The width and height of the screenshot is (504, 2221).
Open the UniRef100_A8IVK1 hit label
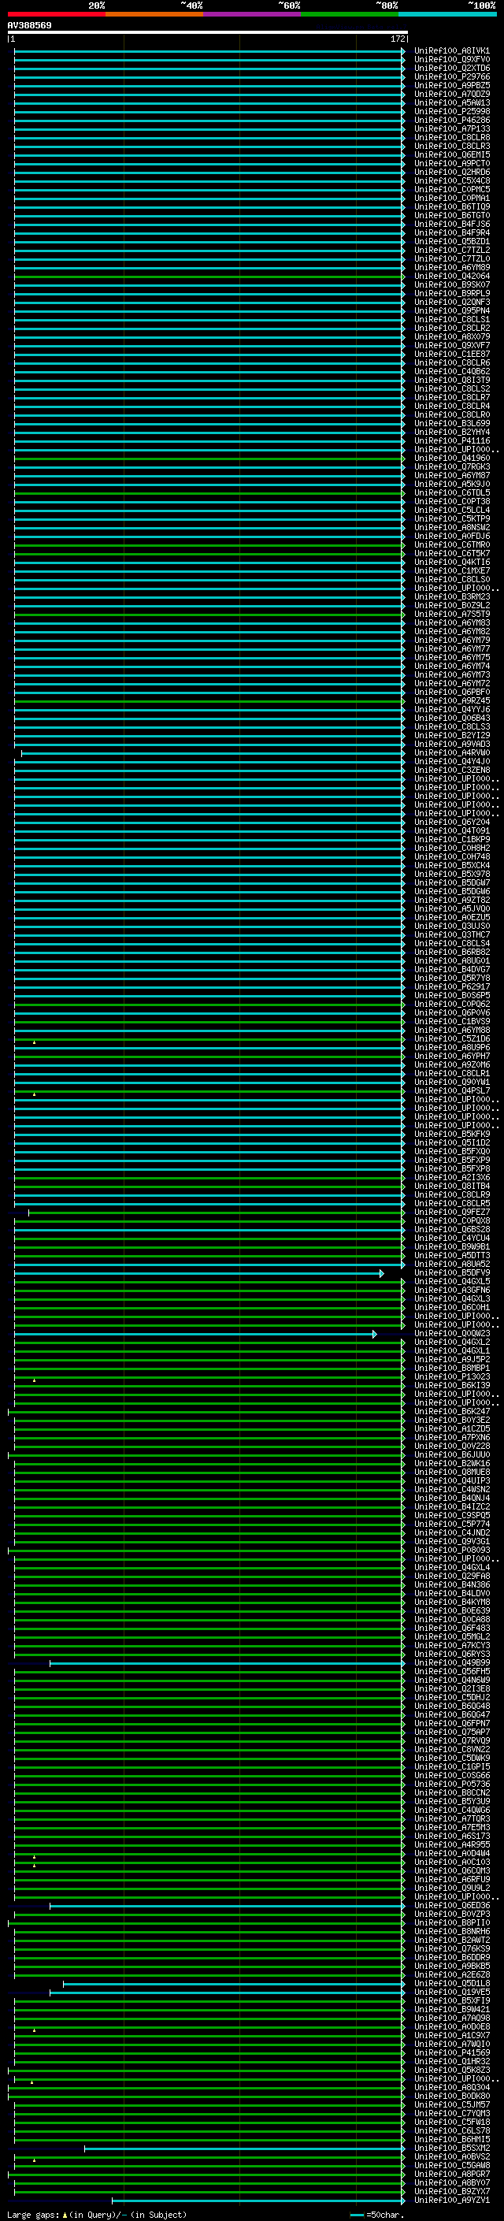(x=451, y=52)
